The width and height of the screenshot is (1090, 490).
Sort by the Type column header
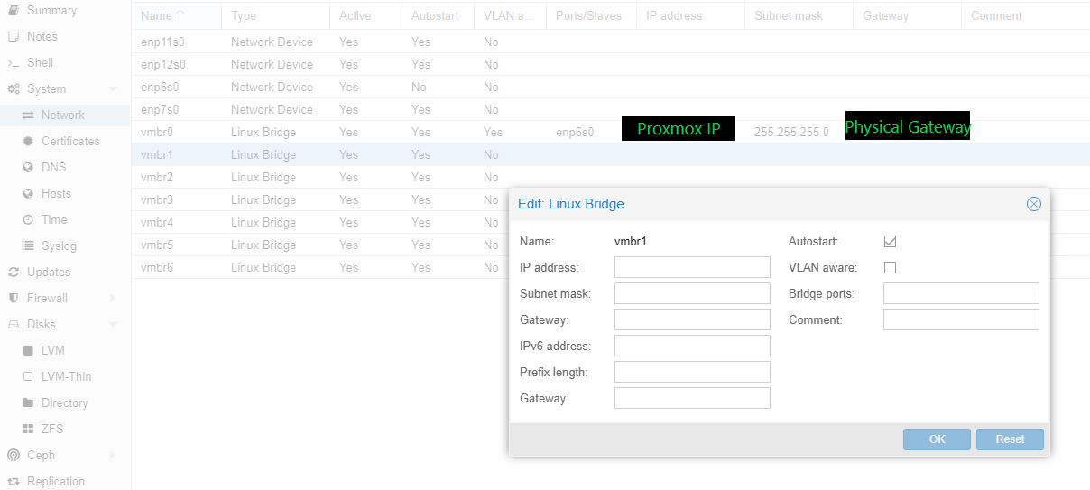(275, 16)
